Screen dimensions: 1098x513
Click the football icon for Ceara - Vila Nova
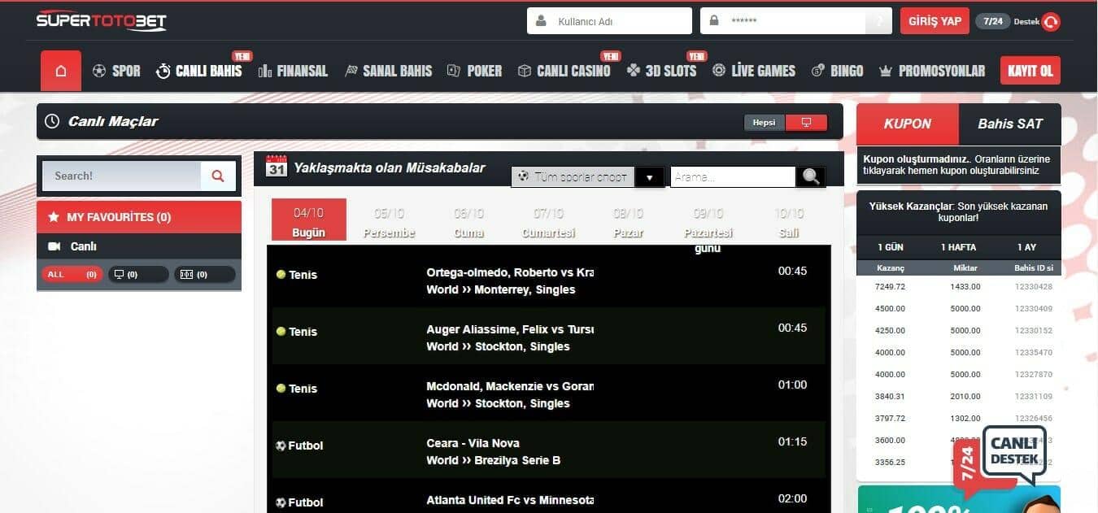point(281,446)
